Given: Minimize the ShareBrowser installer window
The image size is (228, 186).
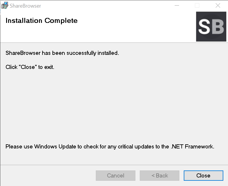Looking at the screenshot, I should click(177, 6).
